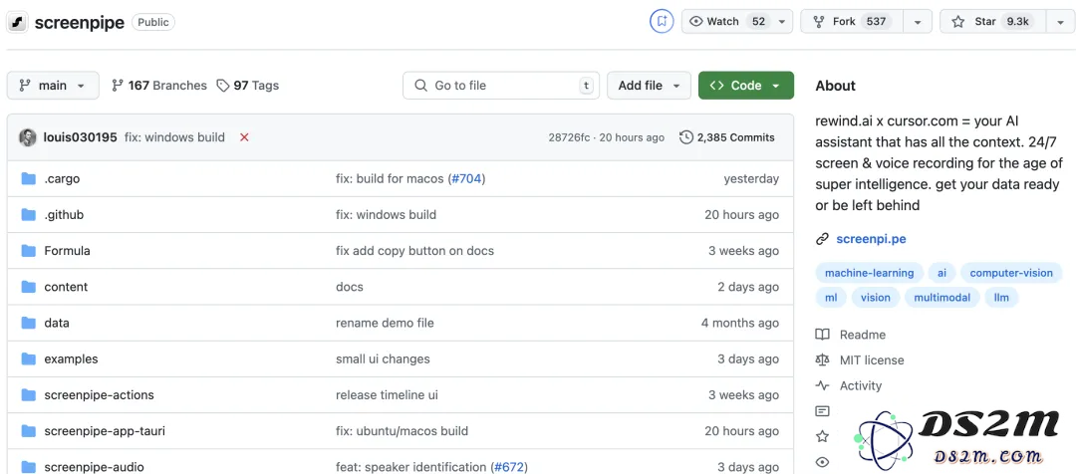Screen dimensions: 1076x474
Task: Click the link chain icon beside screenpi.pe
Action: [822, 239]
